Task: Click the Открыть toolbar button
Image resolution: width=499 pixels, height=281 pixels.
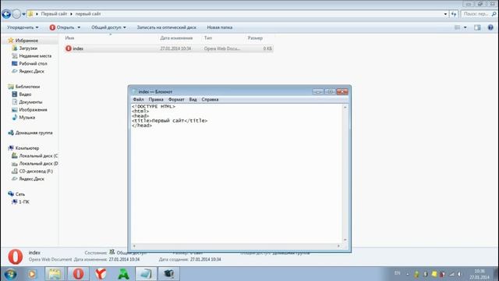Action: [62, 27]
